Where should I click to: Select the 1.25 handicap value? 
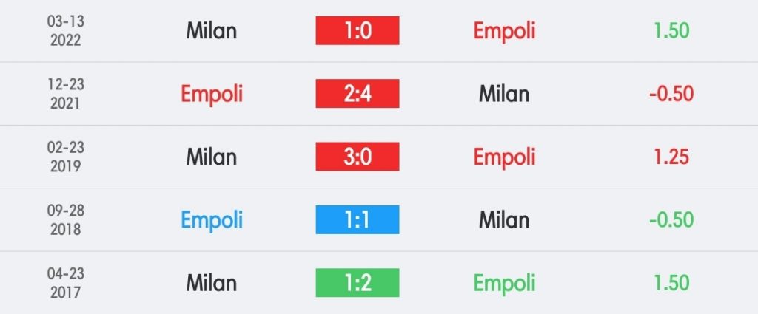click(671, 157)
